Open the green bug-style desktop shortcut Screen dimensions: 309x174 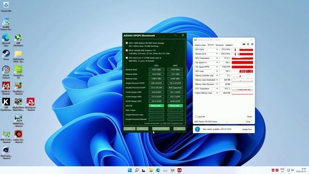click(x=18, y=39)
